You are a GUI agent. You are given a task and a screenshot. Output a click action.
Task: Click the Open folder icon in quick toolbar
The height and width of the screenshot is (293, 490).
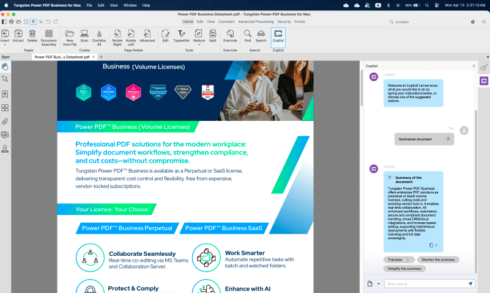click(x=19, y=22)
